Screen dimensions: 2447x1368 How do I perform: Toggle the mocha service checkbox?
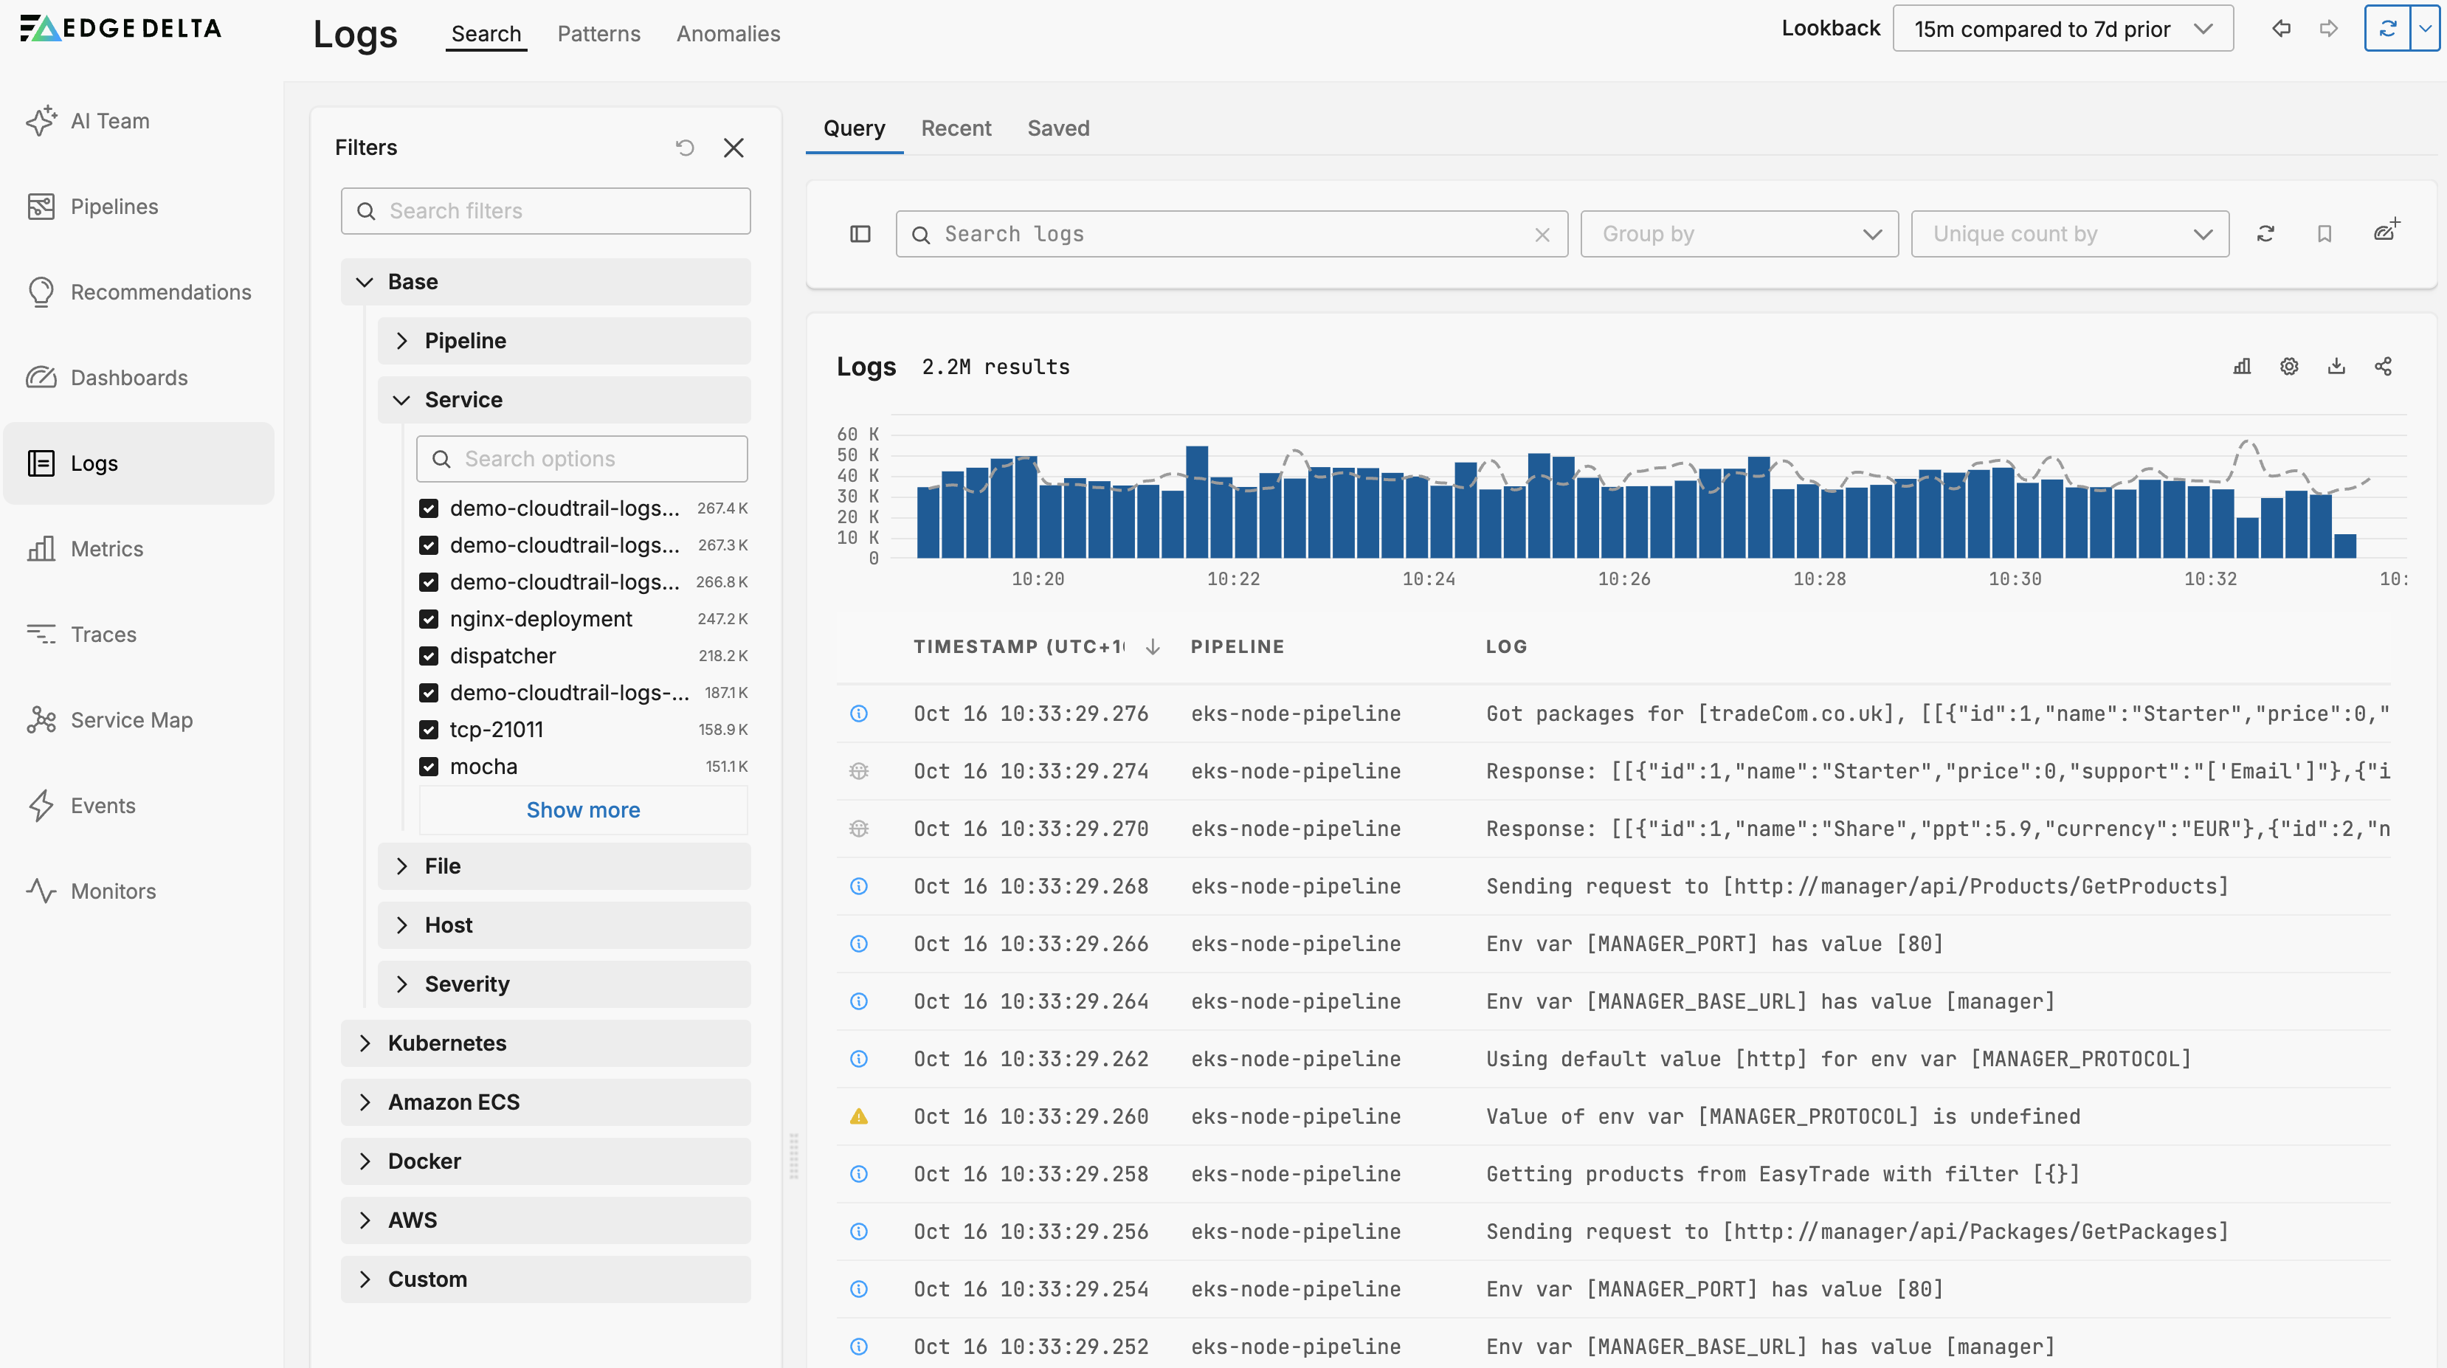[429, 767]
